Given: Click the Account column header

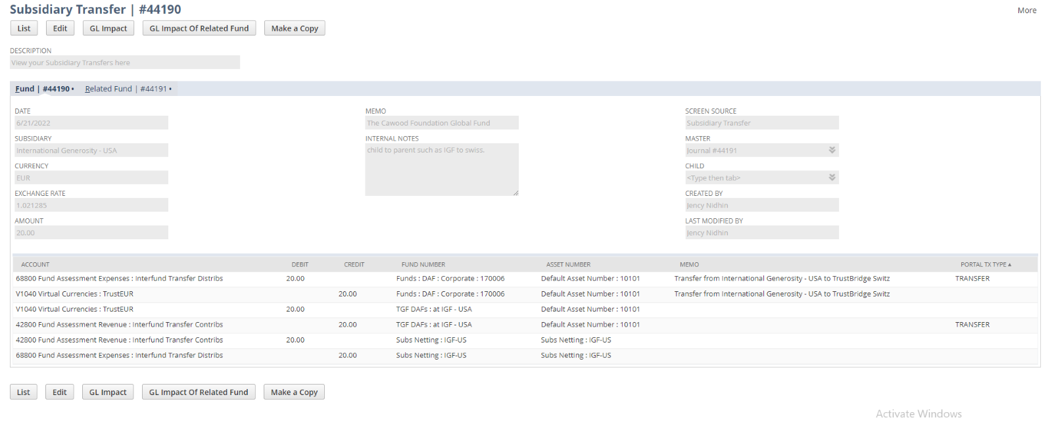Looking at the screenshot, I should 36,264.
